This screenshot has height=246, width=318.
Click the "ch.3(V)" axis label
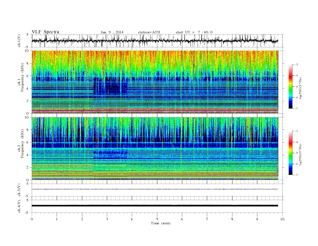(x=19, y=190)
